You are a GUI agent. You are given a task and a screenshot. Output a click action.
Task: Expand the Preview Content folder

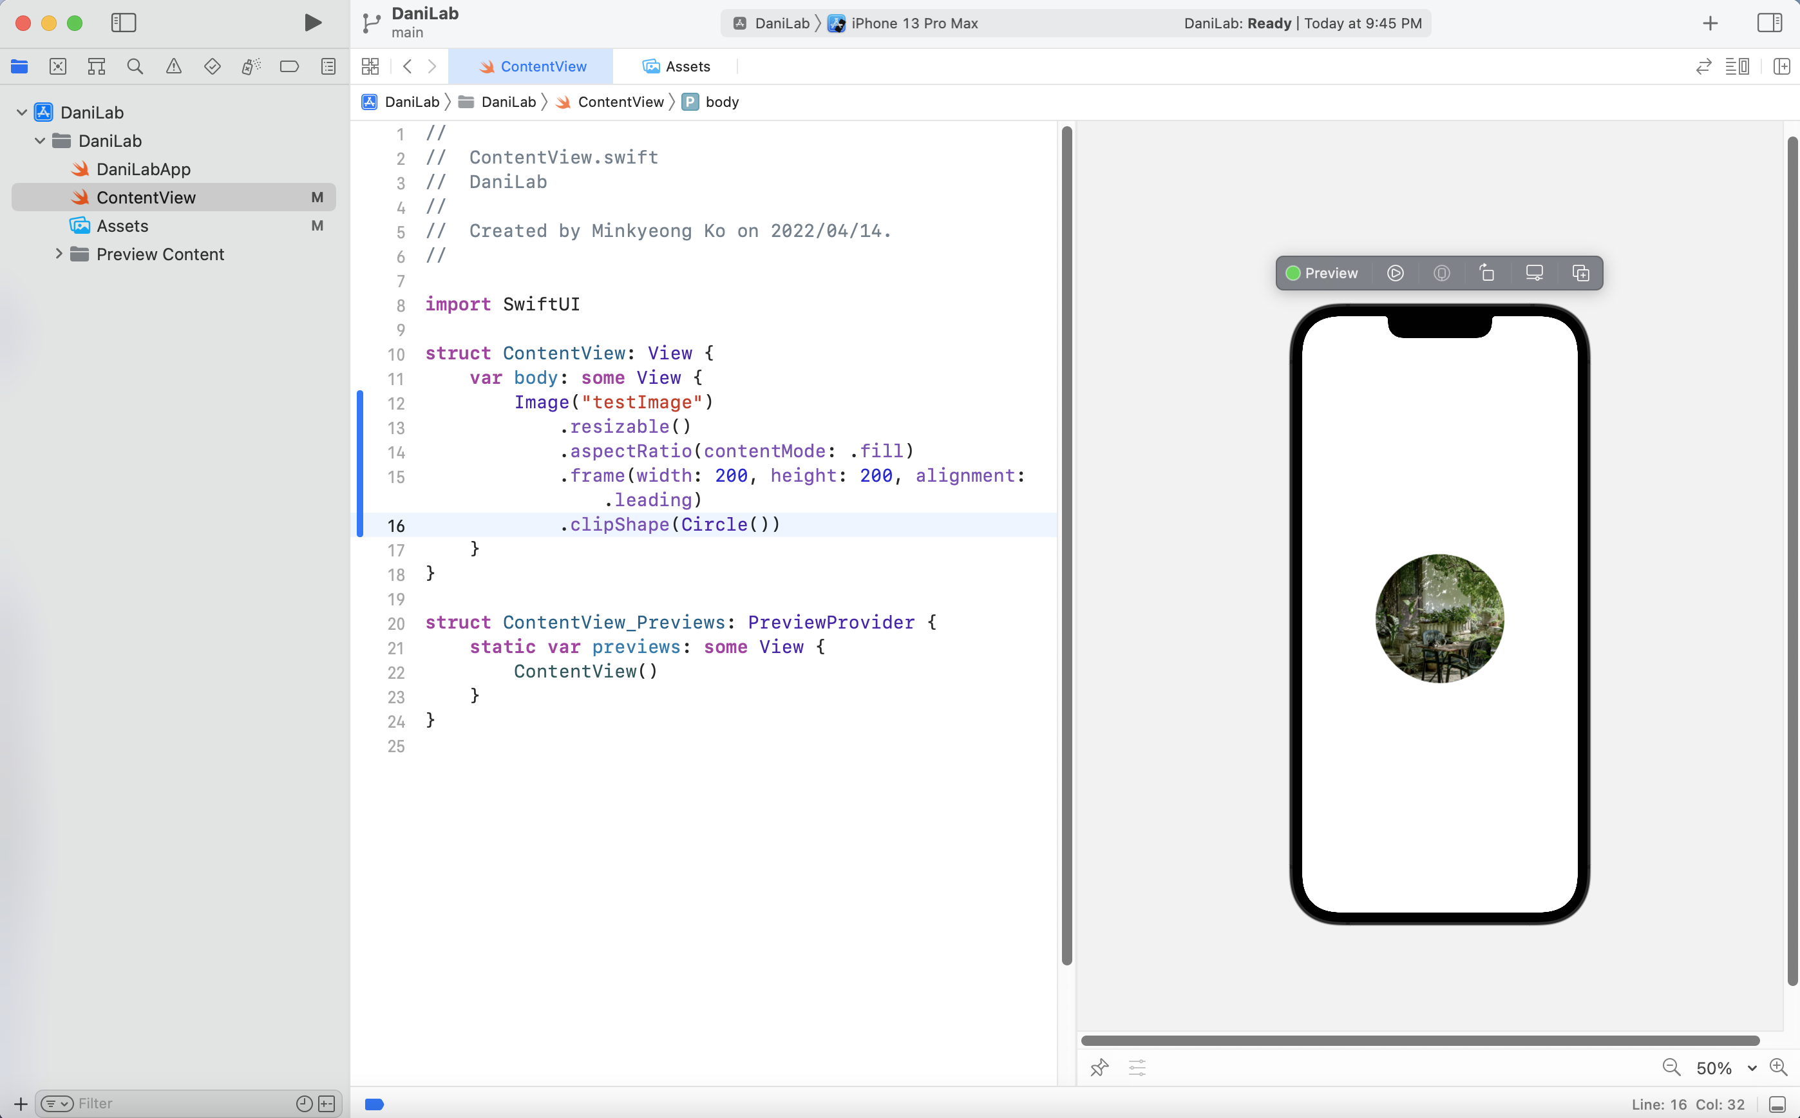[x=59, y=254]
